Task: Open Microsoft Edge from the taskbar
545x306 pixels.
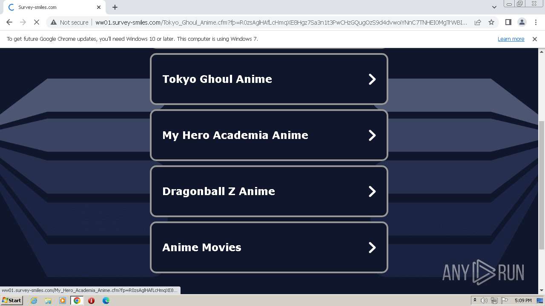Action: click(106, 300)
